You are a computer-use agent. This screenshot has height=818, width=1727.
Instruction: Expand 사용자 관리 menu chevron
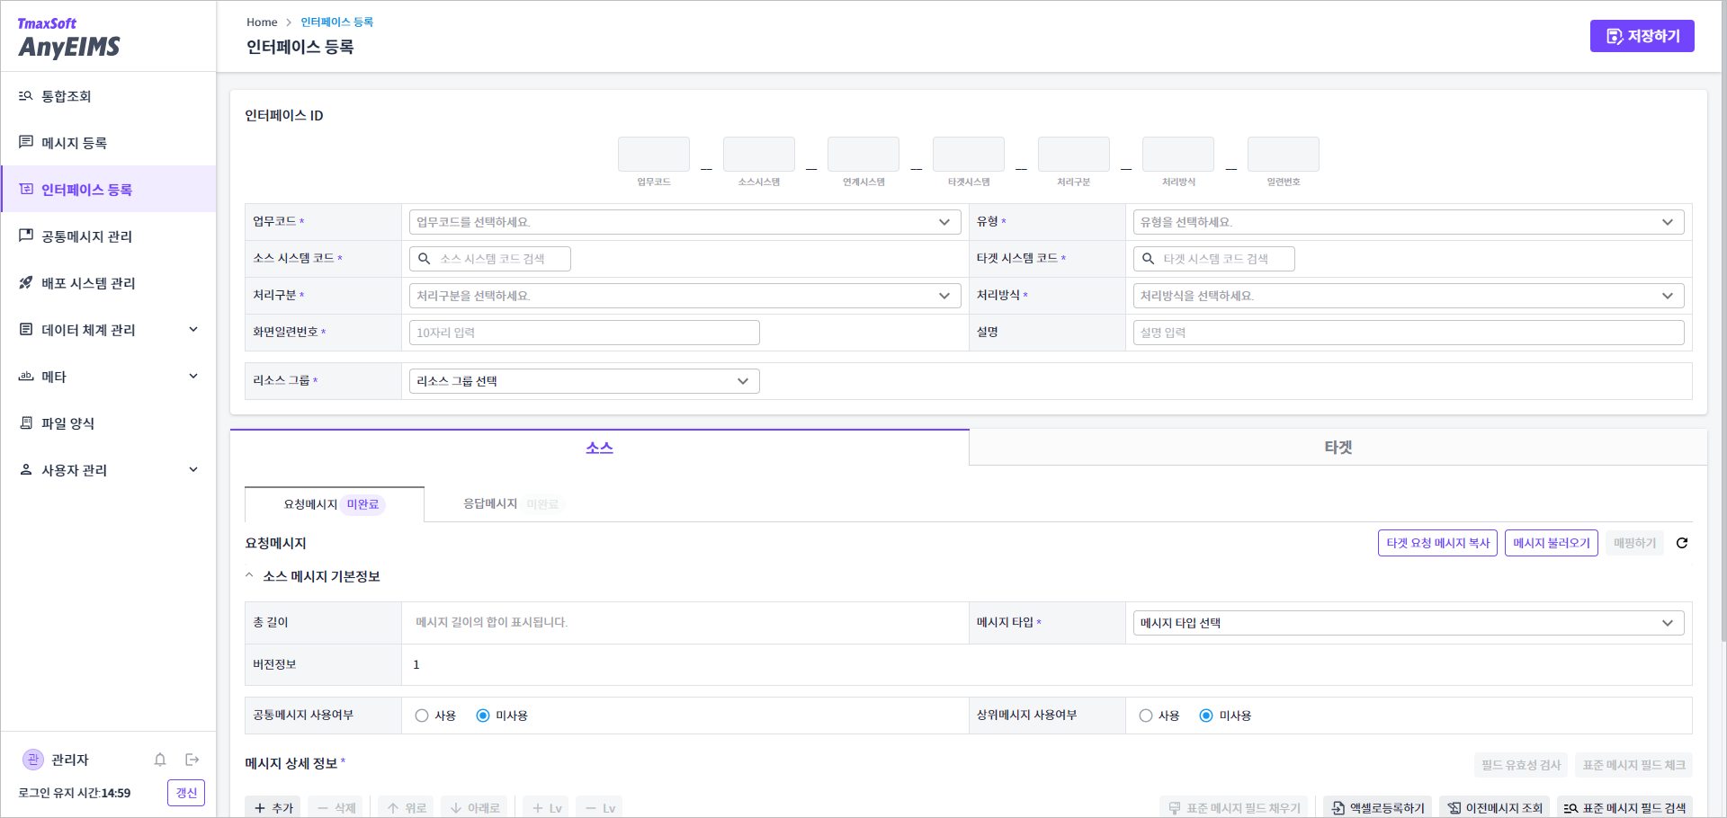pos(193,470)
